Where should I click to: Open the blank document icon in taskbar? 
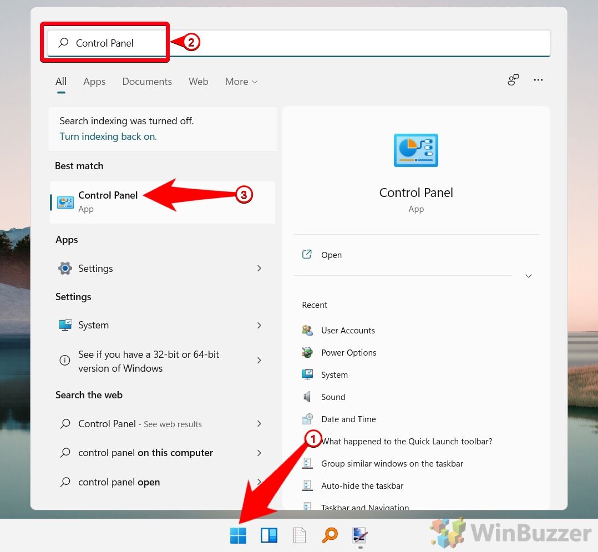300,535
